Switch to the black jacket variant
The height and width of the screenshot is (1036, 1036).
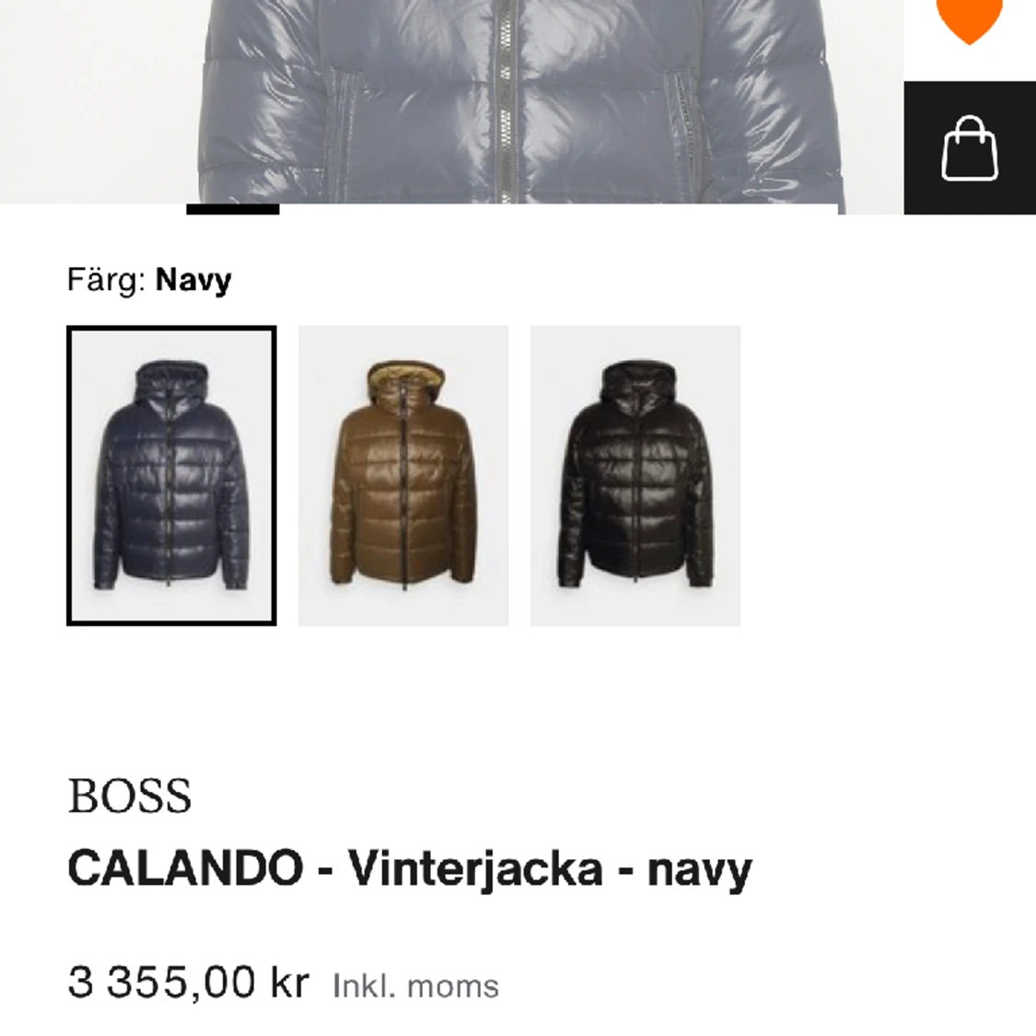click(x=635, y=476)
